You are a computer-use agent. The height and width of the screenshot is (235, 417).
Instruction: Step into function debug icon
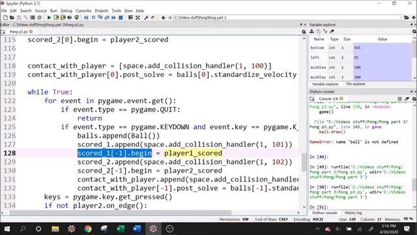100,18
